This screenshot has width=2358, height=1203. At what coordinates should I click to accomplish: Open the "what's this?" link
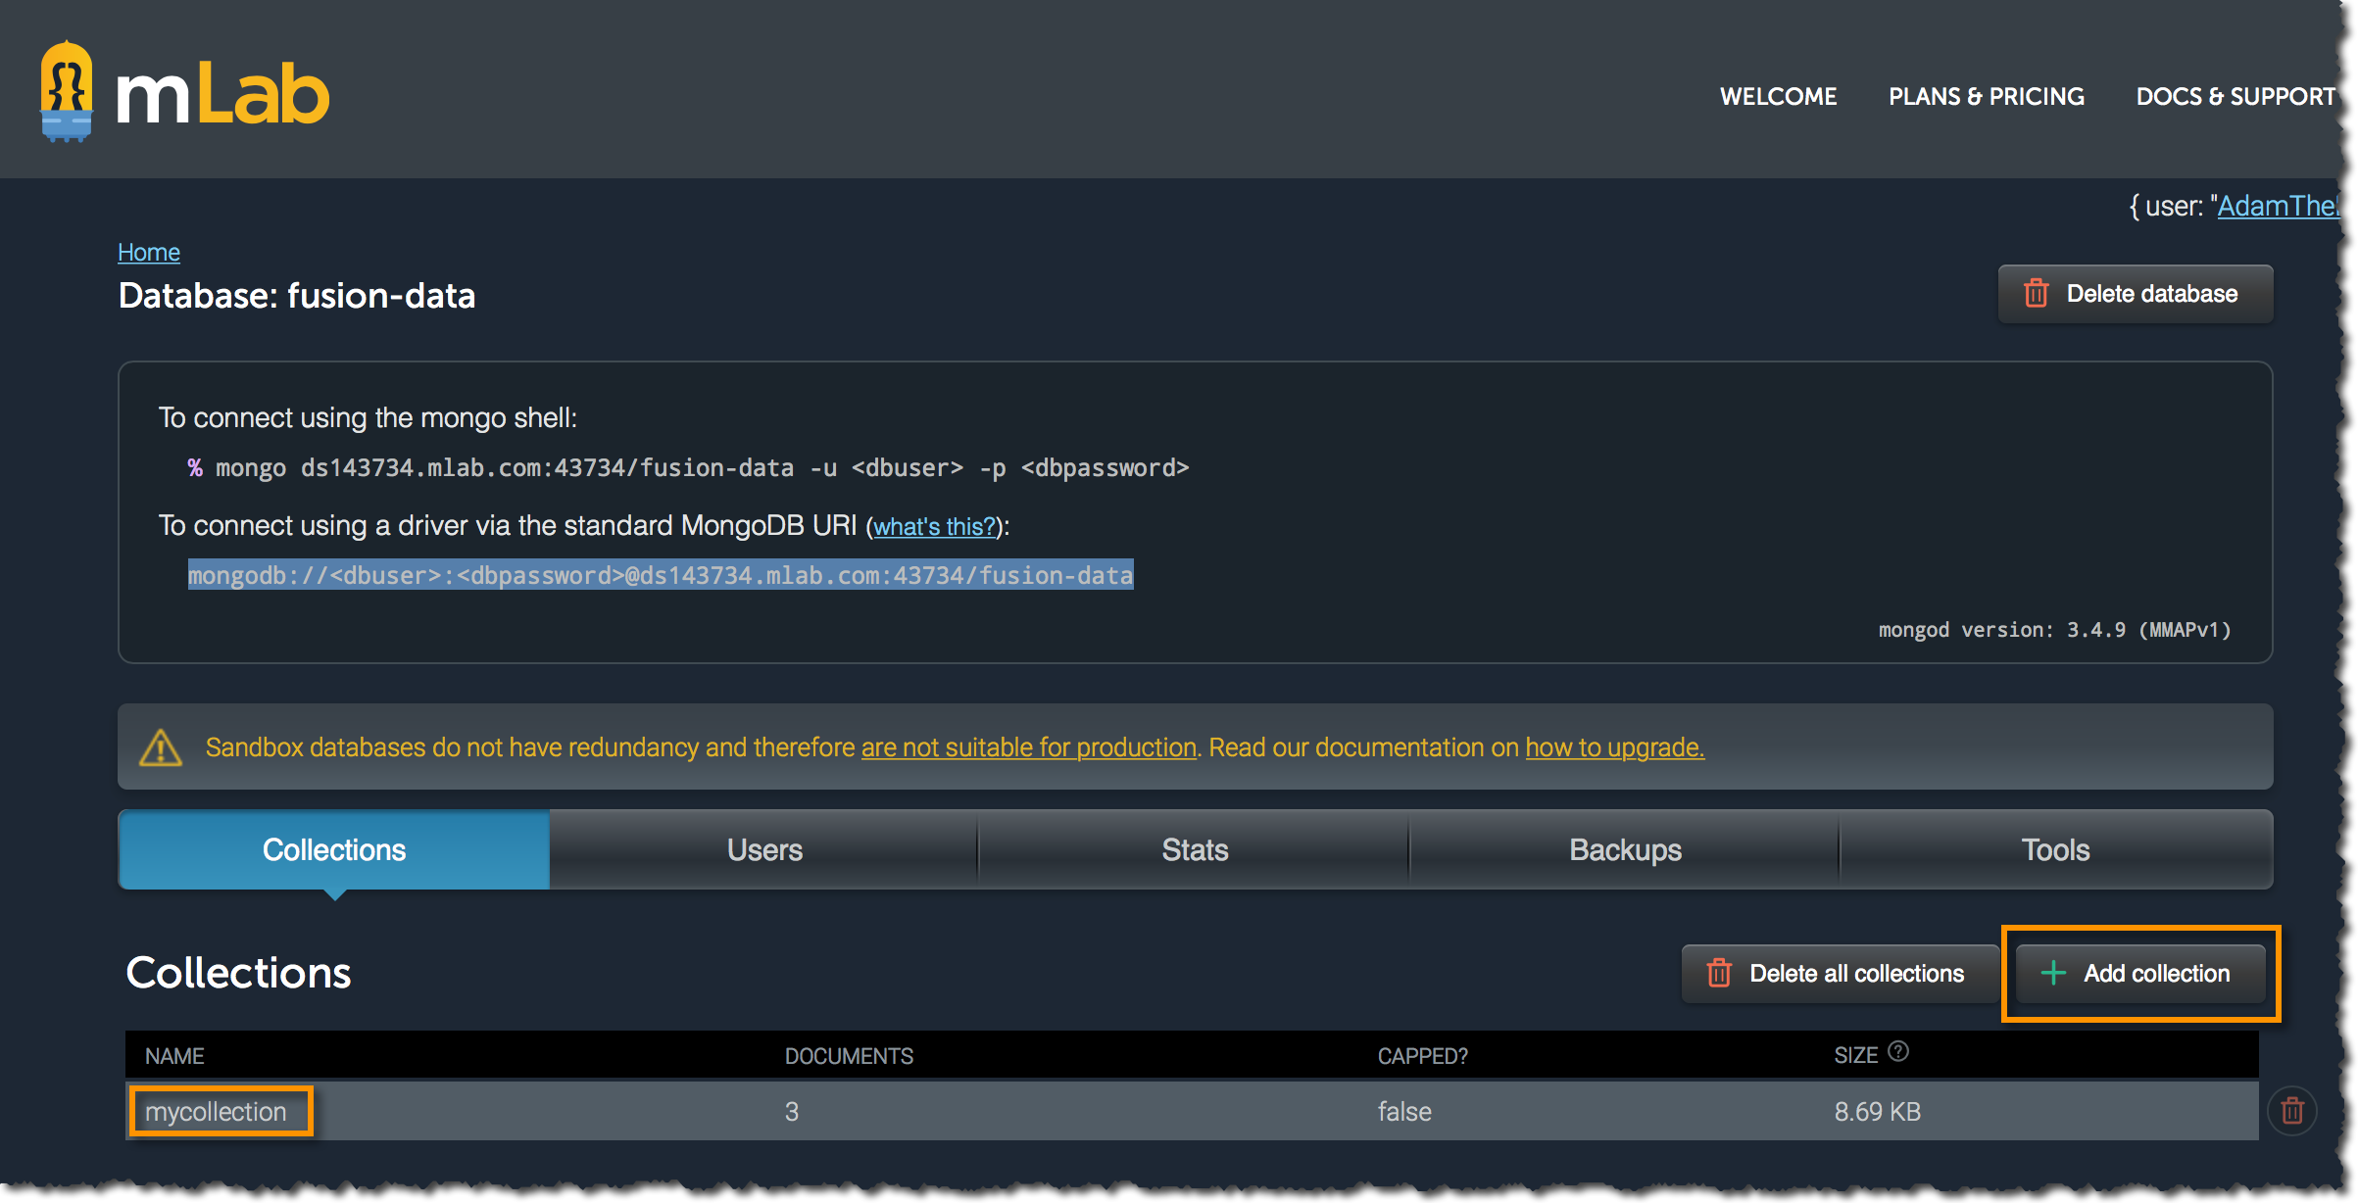click(x=934, y=527)
